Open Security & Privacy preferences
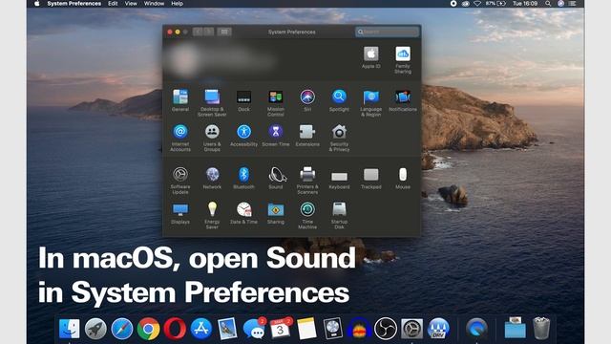This screenshot has width=611, height=344. [x=339, y=138]
